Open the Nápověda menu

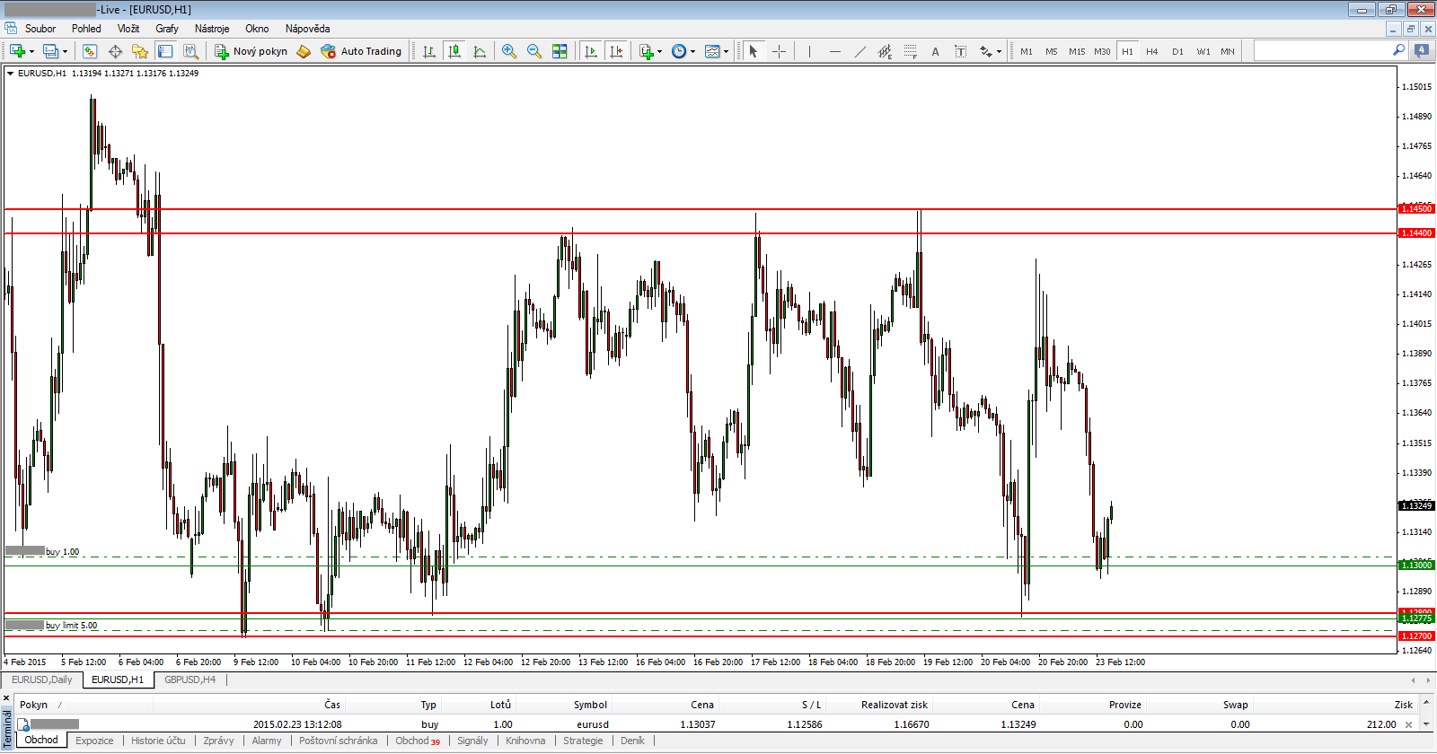308,29
